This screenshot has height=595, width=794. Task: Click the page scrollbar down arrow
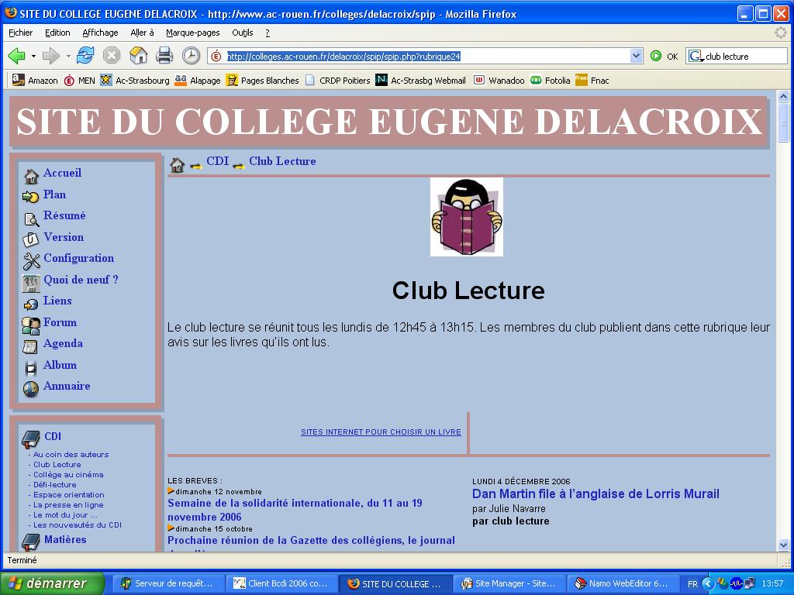coord(783,545)
